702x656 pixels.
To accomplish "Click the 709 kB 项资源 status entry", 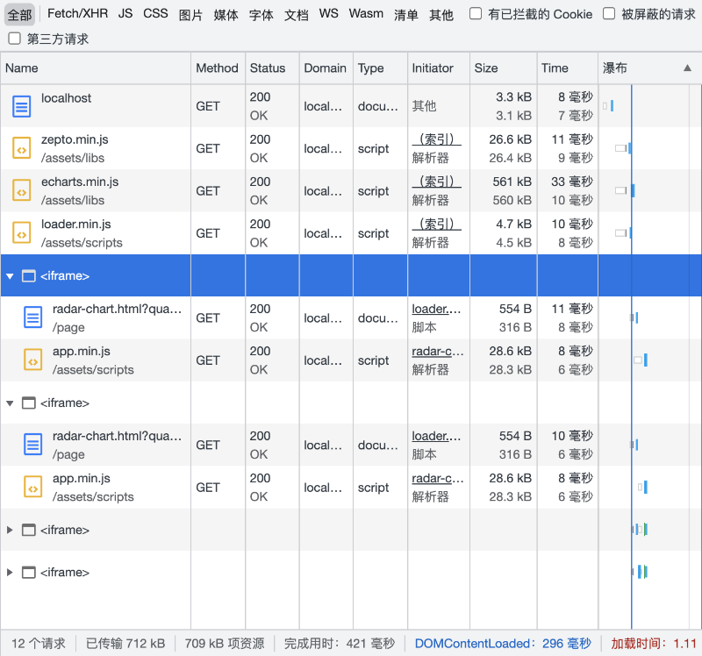I will coord(225,644).
